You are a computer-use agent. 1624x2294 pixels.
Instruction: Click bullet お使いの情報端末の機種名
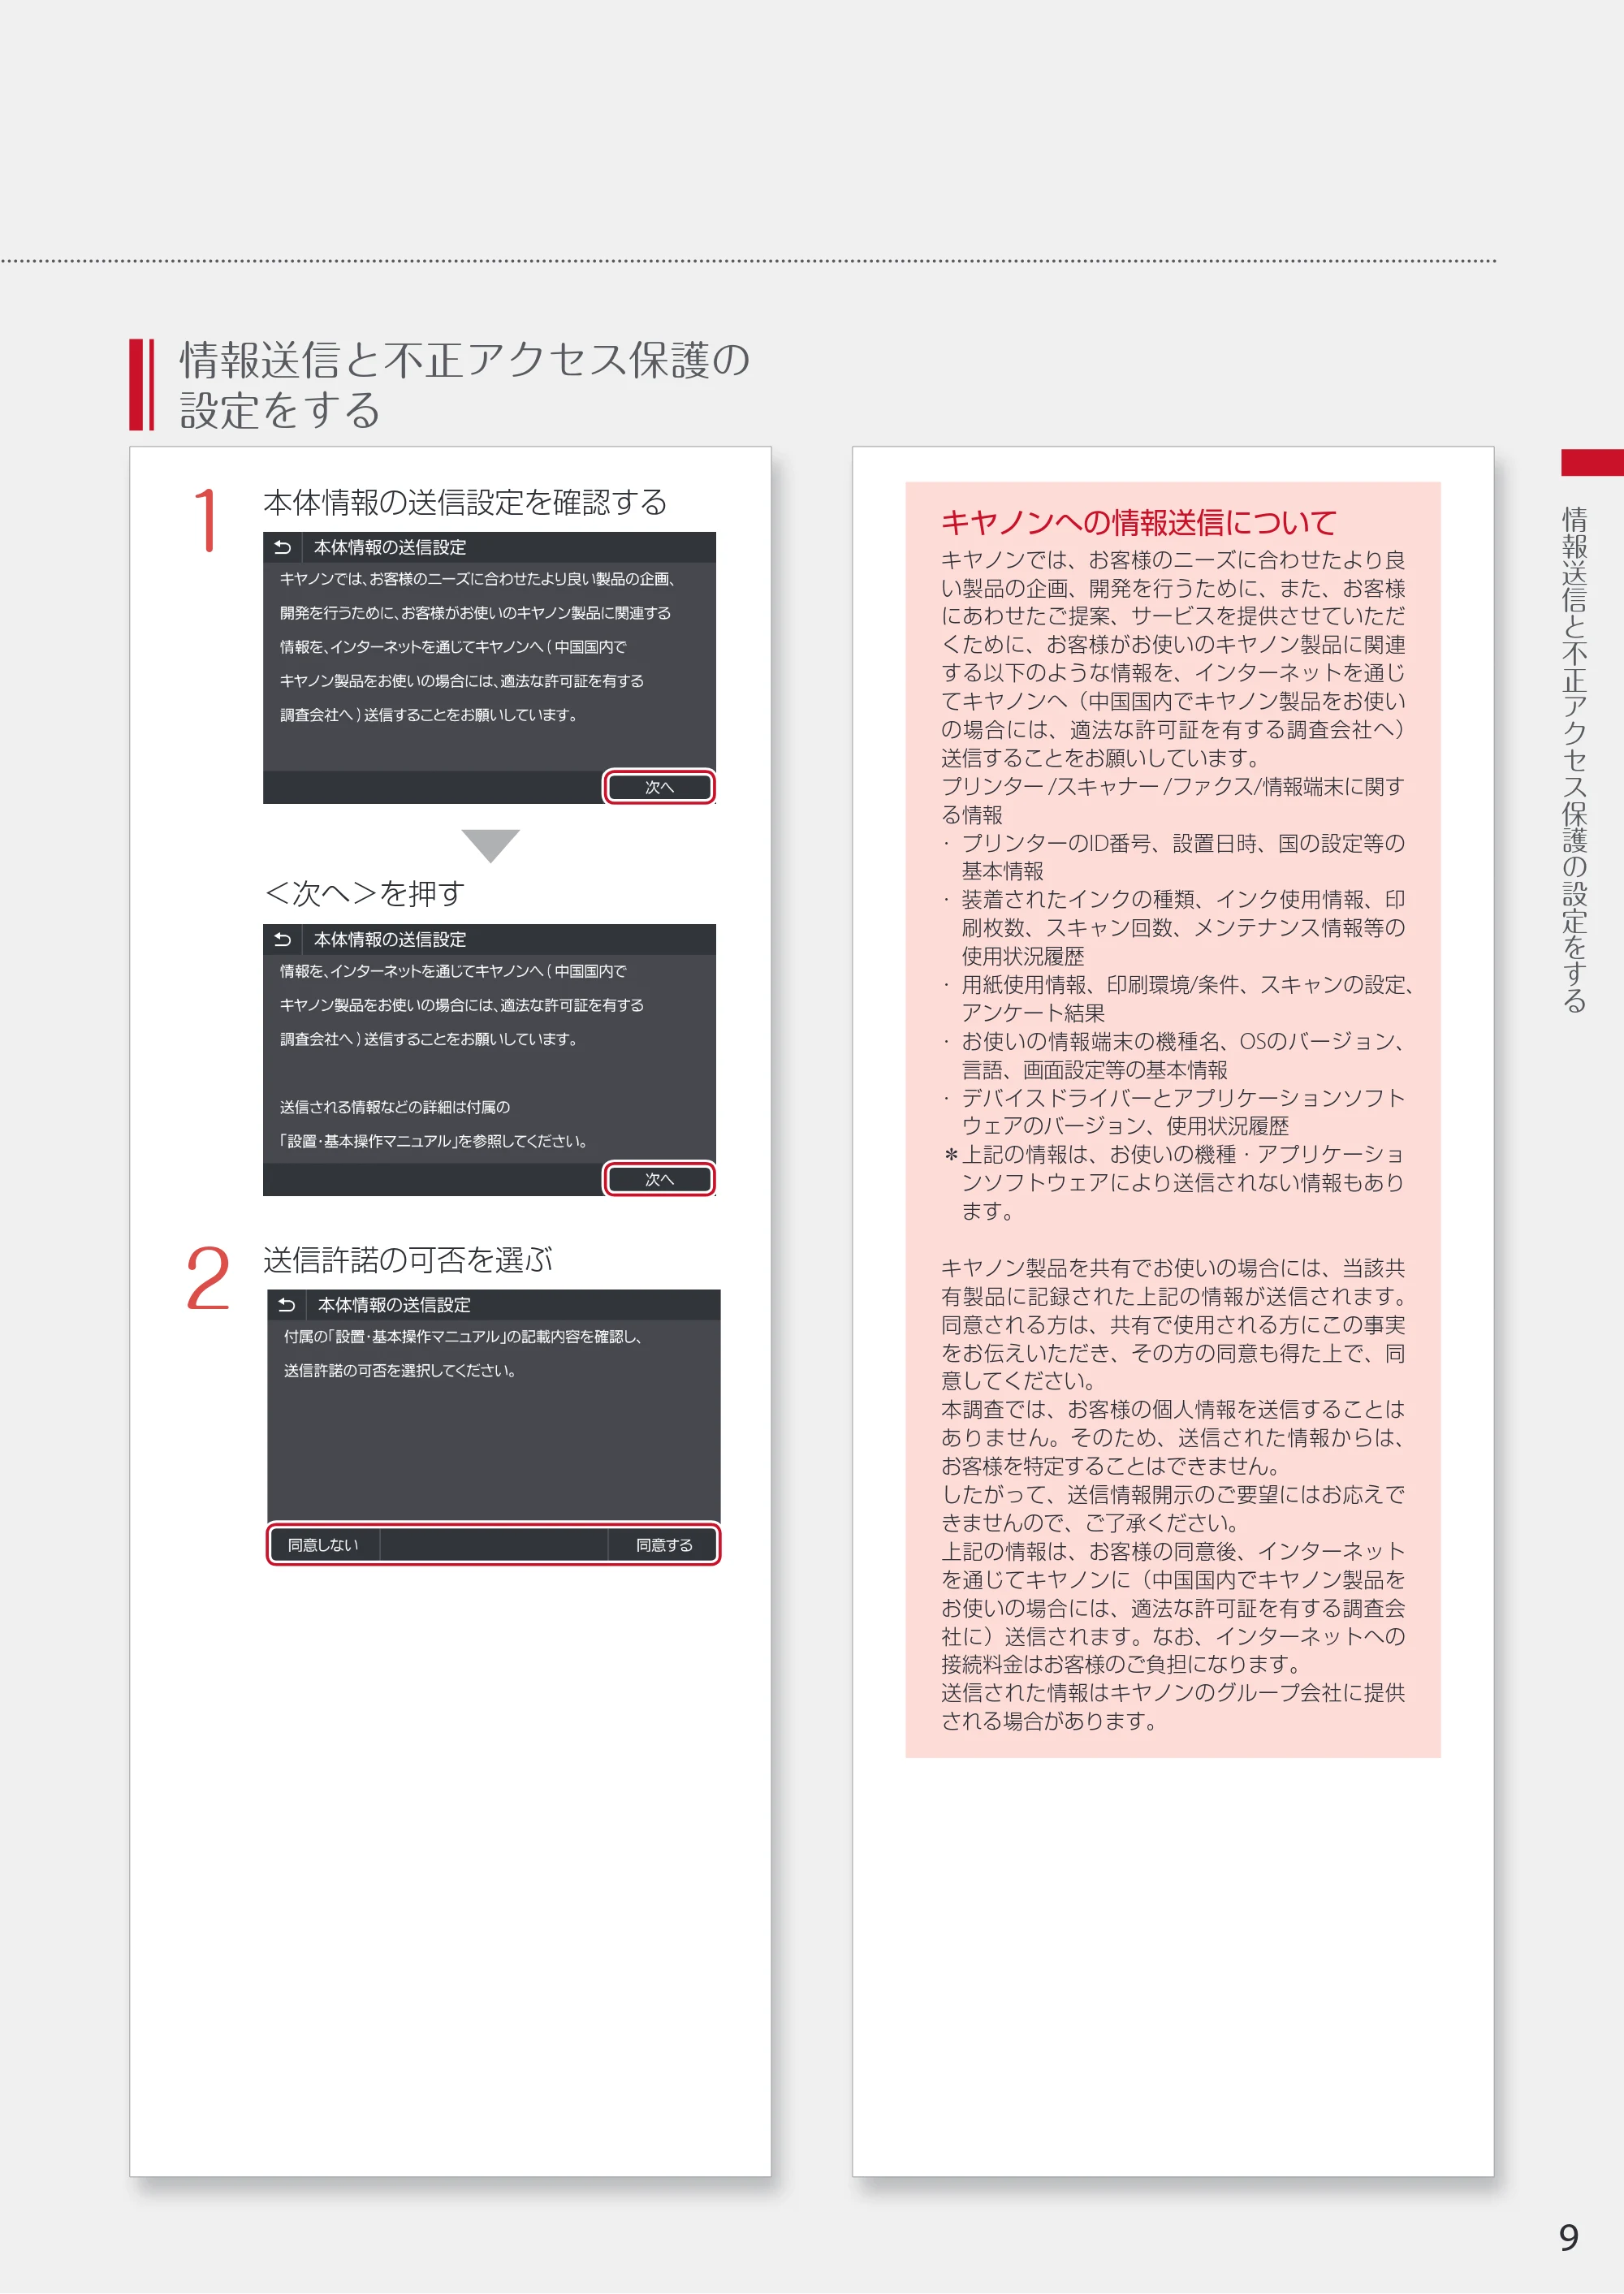click(1174, 1055)
